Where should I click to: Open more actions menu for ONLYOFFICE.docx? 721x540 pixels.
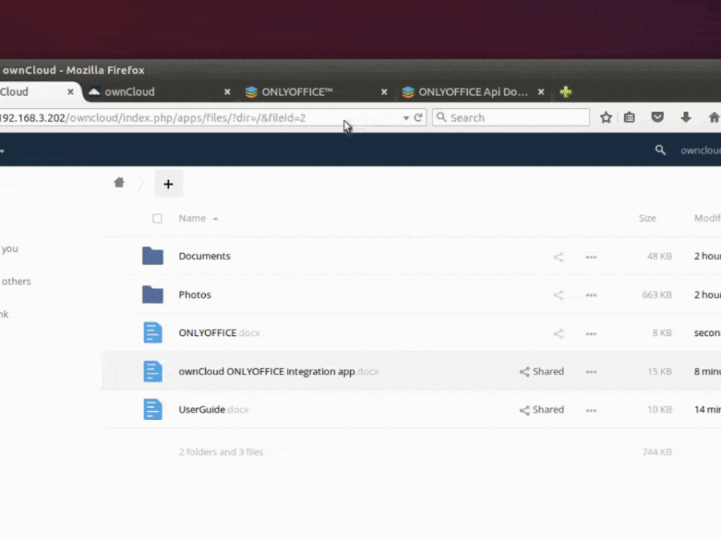click(591, 334)
